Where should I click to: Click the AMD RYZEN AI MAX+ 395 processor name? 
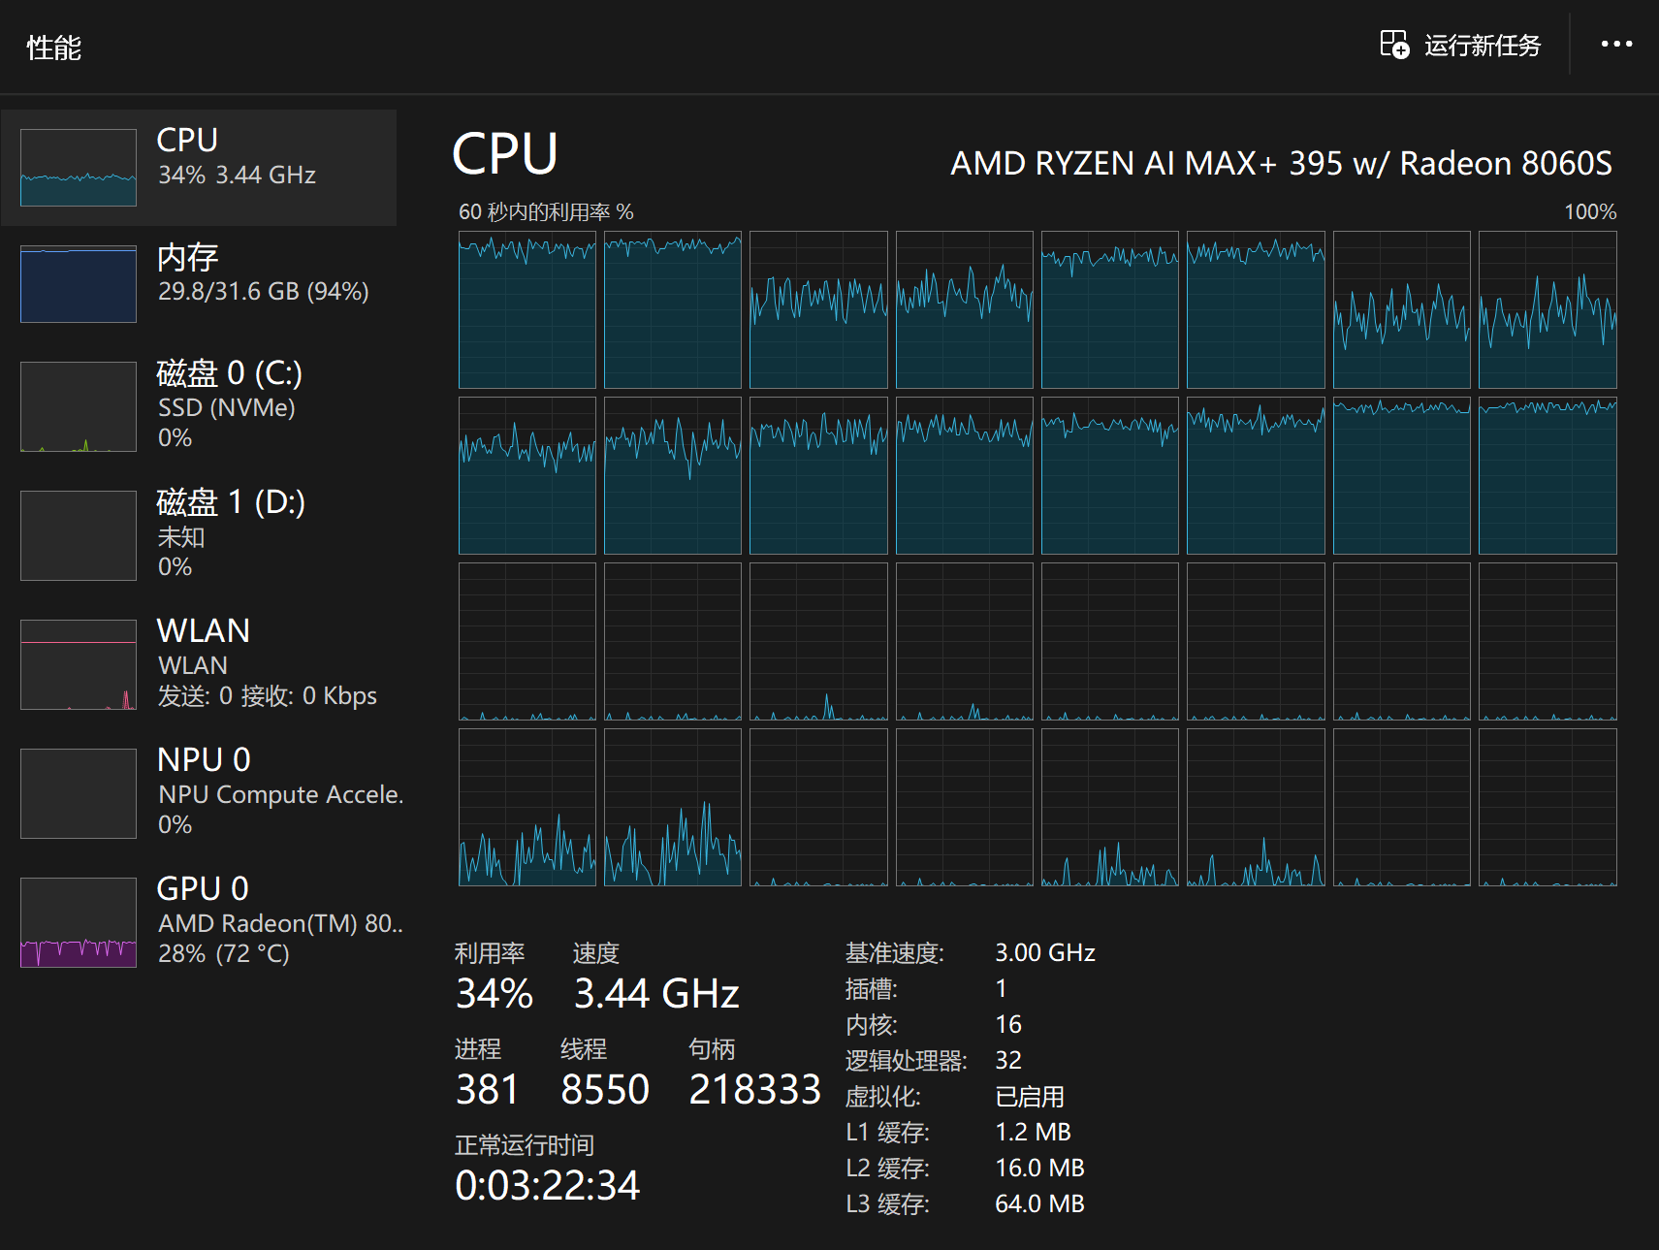click(1281, 163)
